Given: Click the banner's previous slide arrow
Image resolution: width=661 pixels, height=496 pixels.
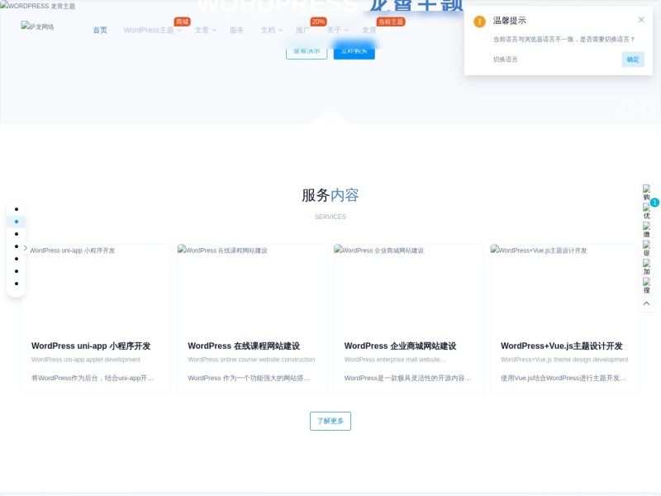Looking at the screenshot, I should click(x=627, y=110).
